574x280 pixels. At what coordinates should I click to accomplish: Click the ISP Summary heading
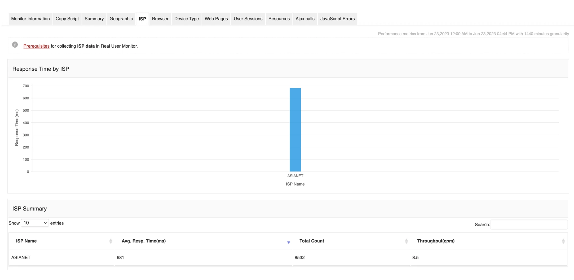pyautogui.click(x=29, y=209)
